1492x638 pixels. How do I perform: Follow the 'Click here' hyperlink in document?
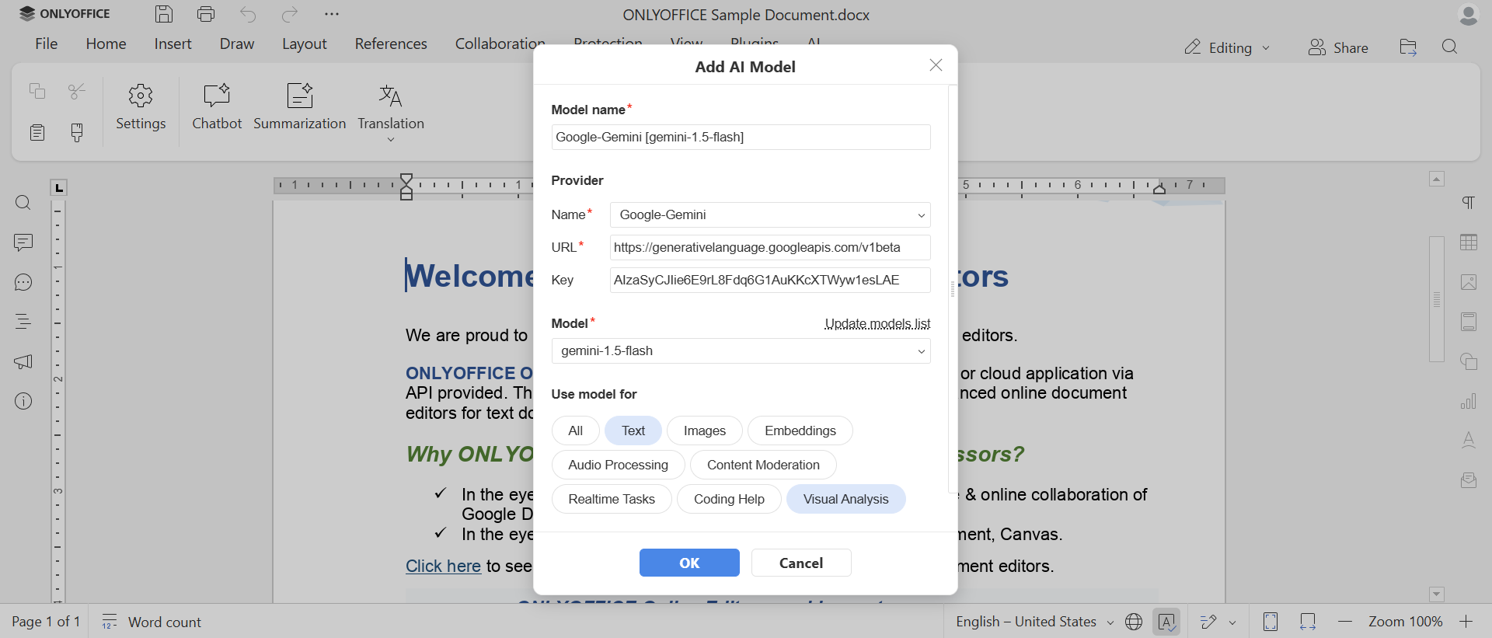(443, 566)
